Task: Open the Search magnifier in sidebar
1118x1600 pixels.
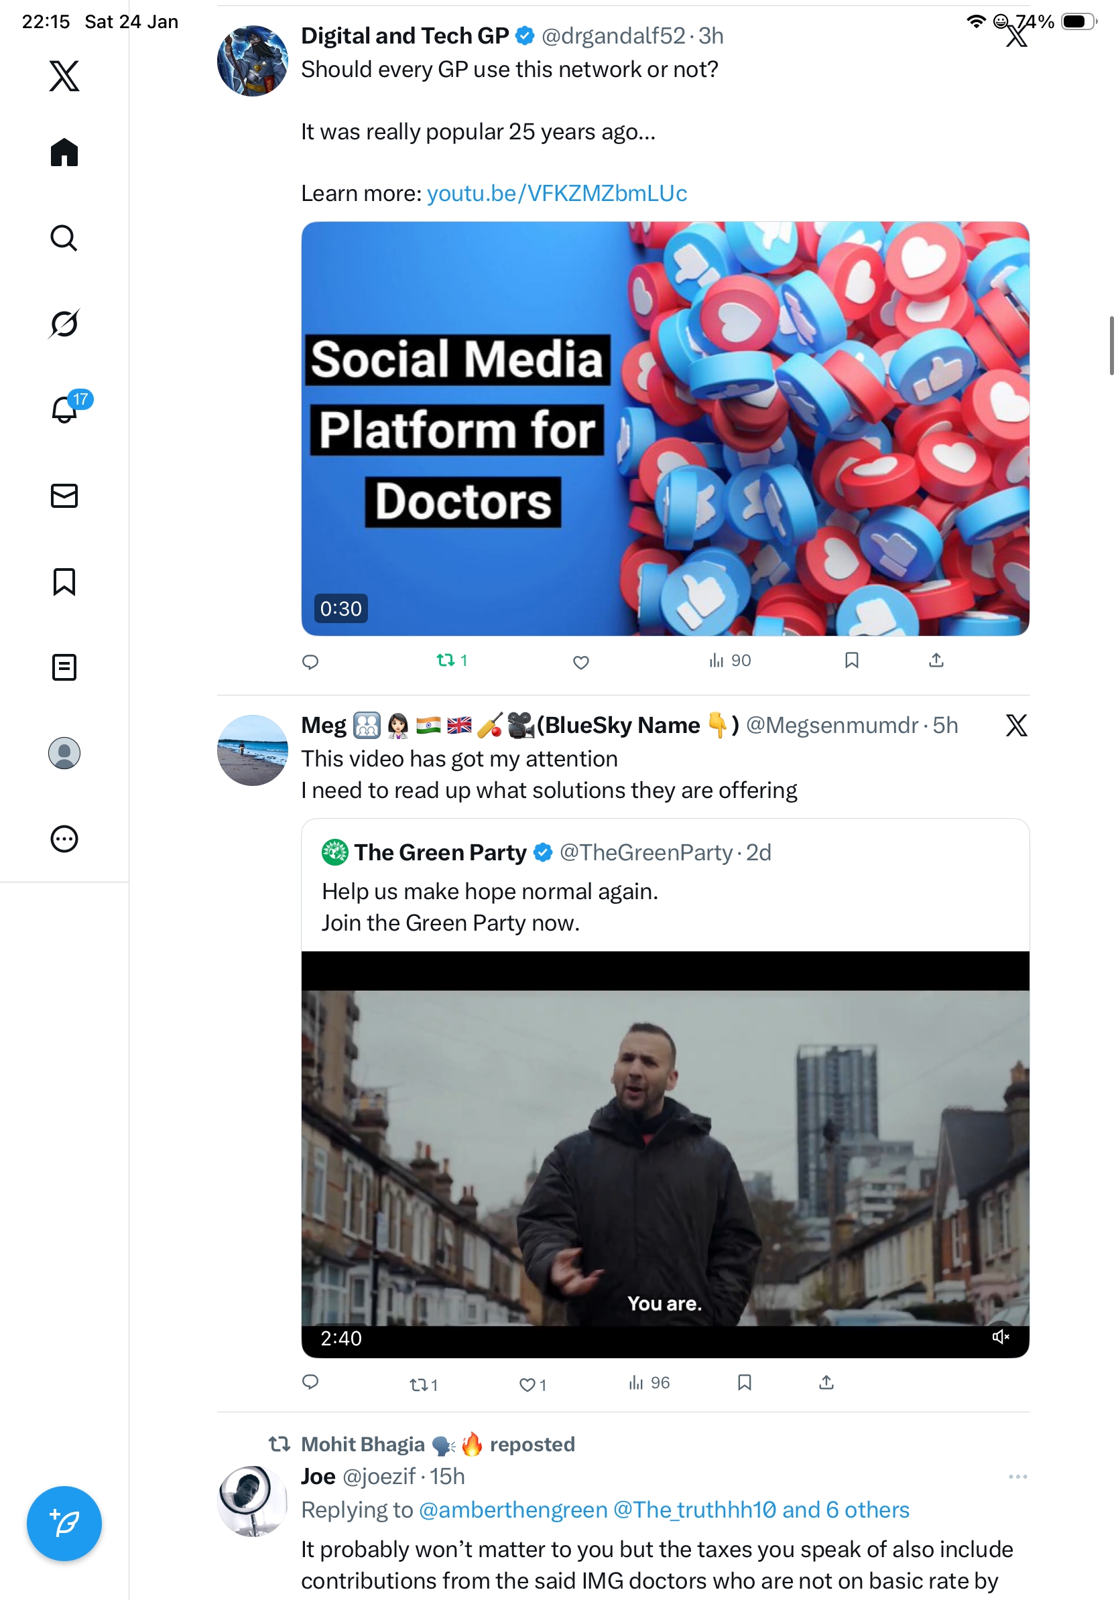Action: click(64, 238)
